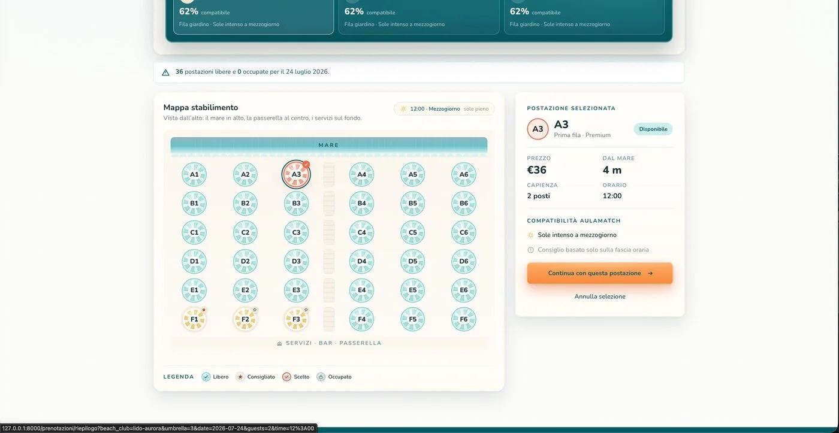
Task: Select umbrella A1 on the map
Action: pos(194,175)
